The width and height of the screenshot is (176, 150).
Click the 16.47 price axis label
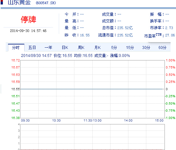coord(15,104)
